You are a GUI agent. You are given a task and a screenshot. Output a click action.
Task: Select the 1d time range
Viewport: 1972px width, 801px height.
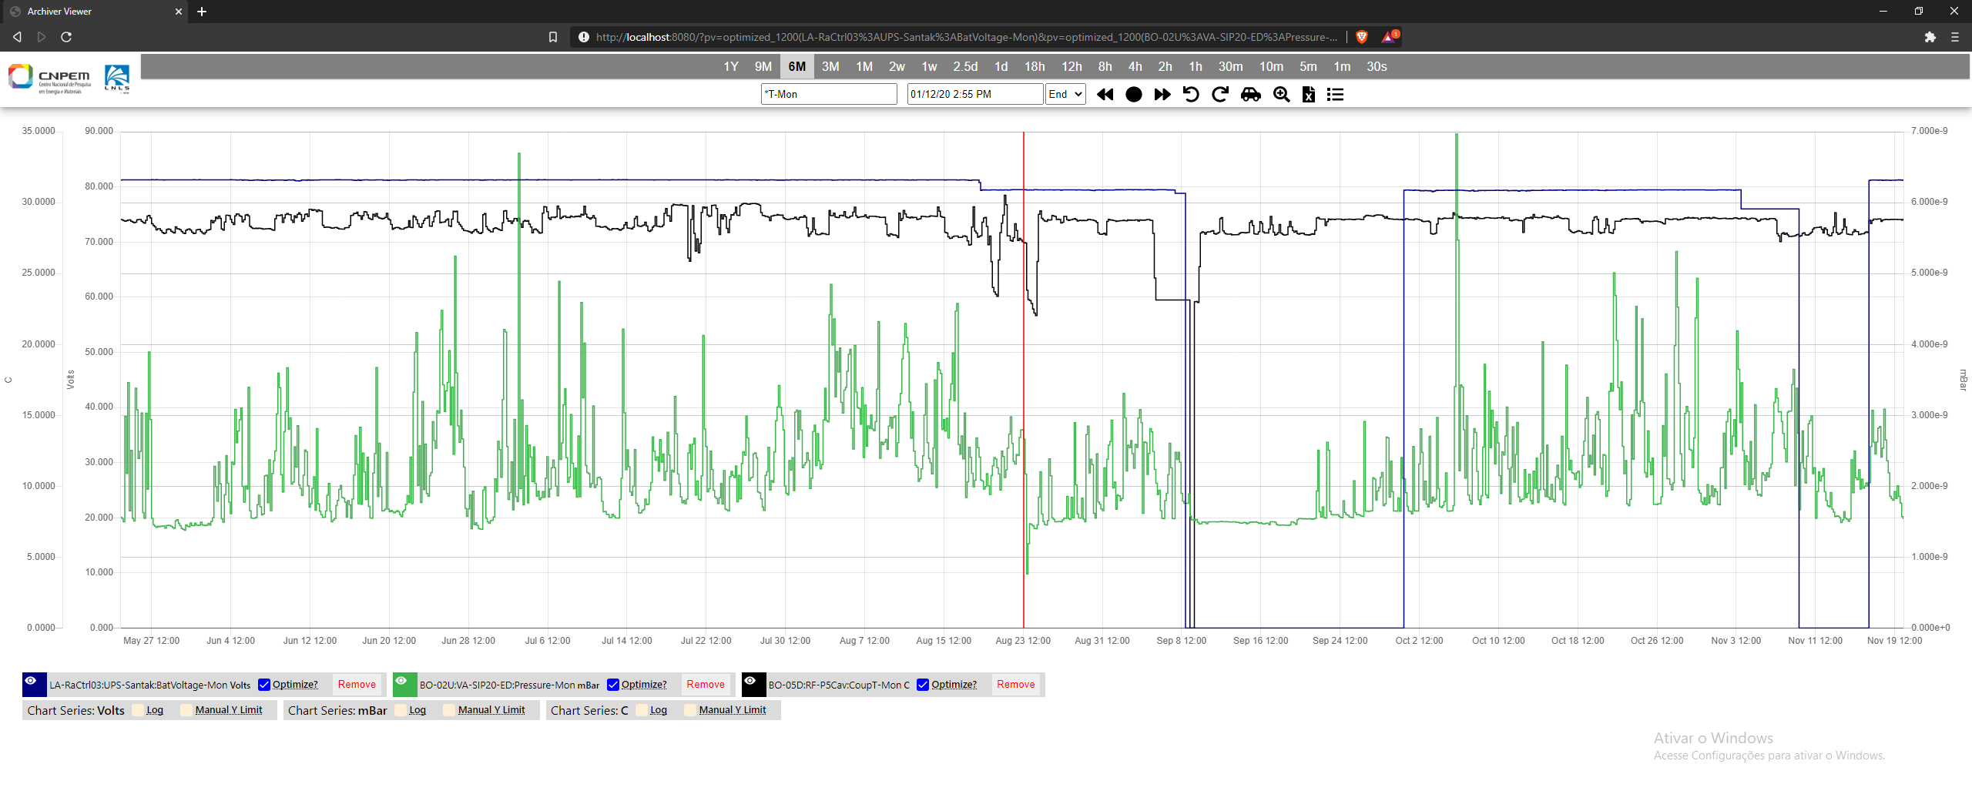click(x=1001, y=67)
